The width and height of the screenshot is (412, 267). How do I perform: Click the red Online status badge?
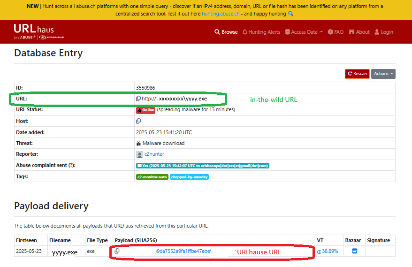click(145, 110)
